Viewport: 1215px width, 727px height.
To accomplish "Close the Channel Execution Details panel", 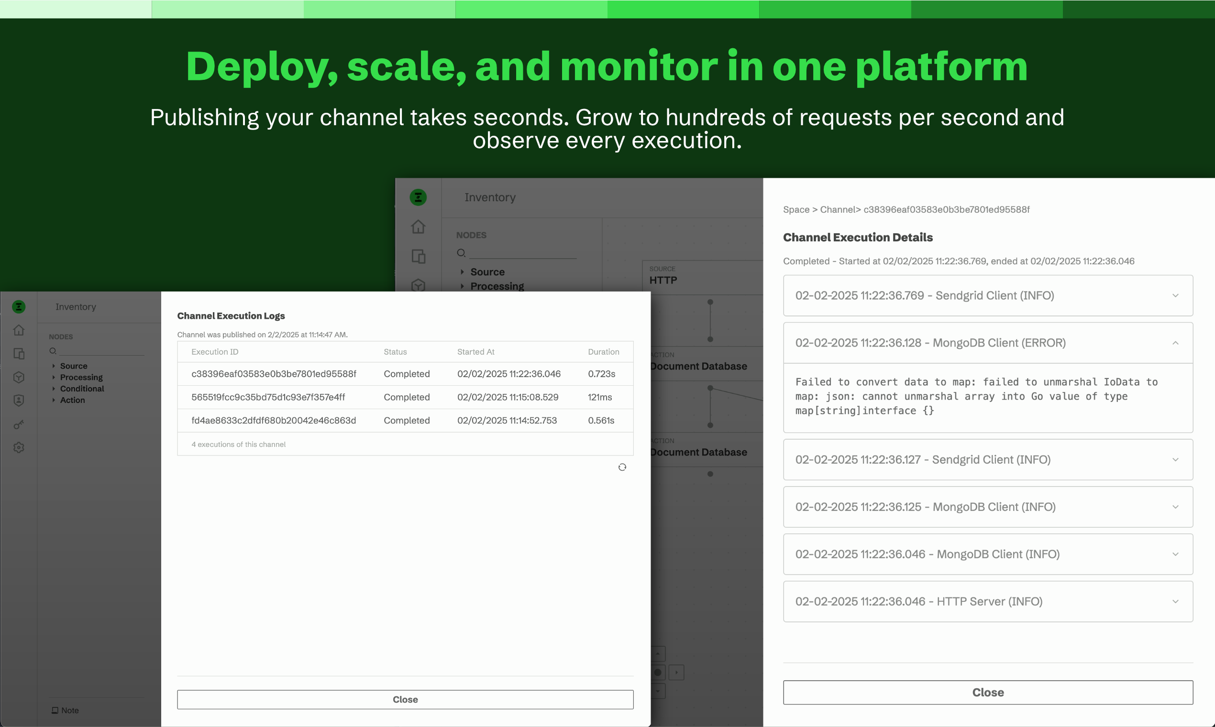I will point(988,692).
